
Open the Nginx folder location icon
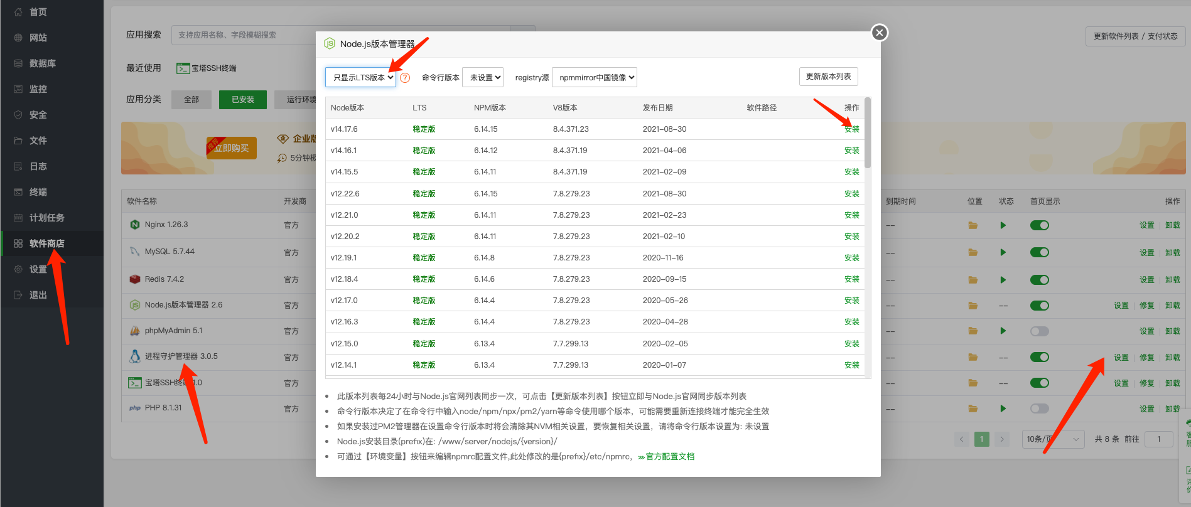(973, 225)
